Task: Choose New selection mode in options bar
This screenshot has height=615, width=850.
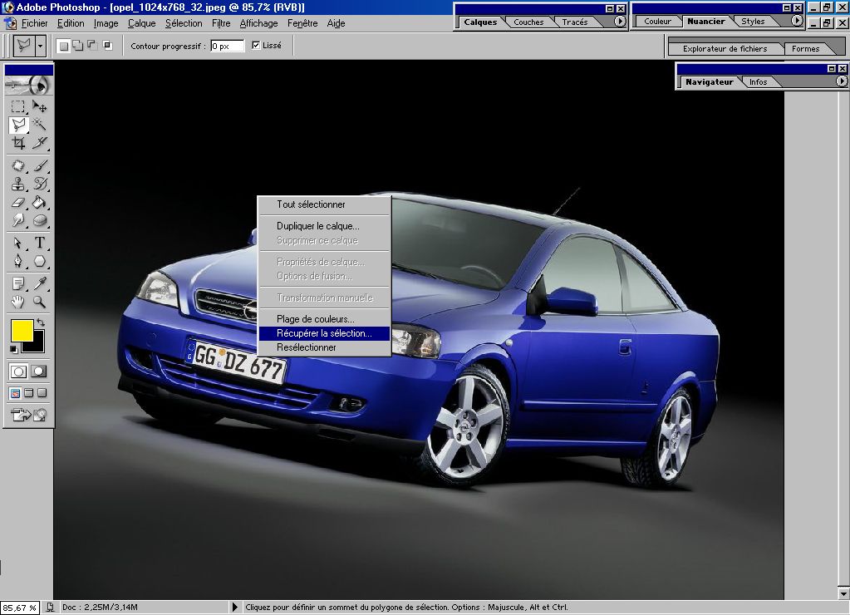Action: (x=64, y=46)
